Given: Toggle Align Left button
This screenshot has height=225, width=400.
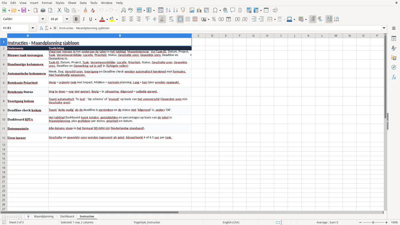Looking at the screenshot, I should click(x=124, y=19).
